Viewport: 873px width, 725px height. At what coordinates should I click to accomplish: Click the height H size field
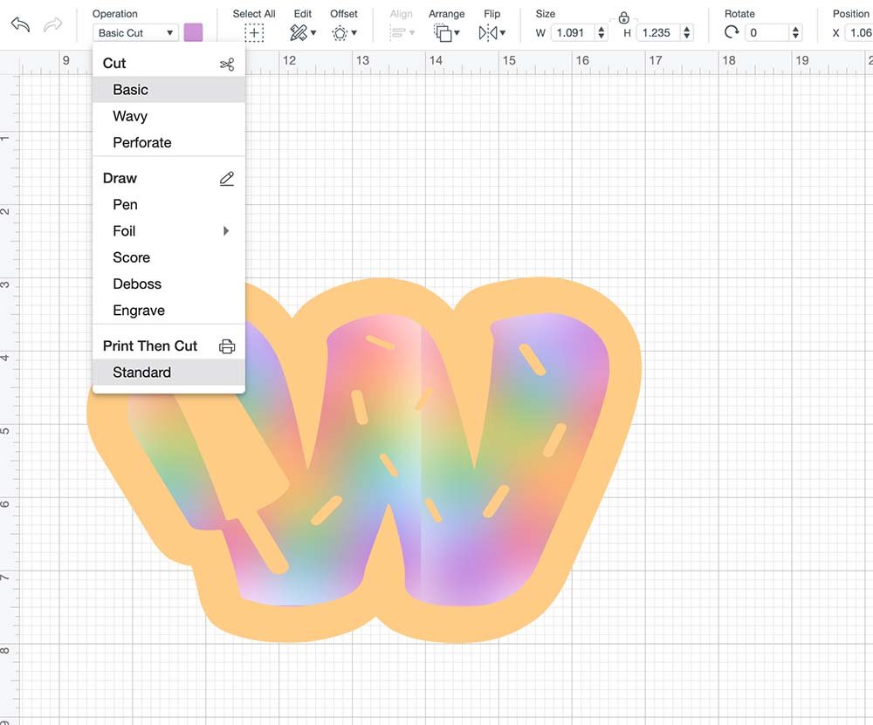[658, 33]
